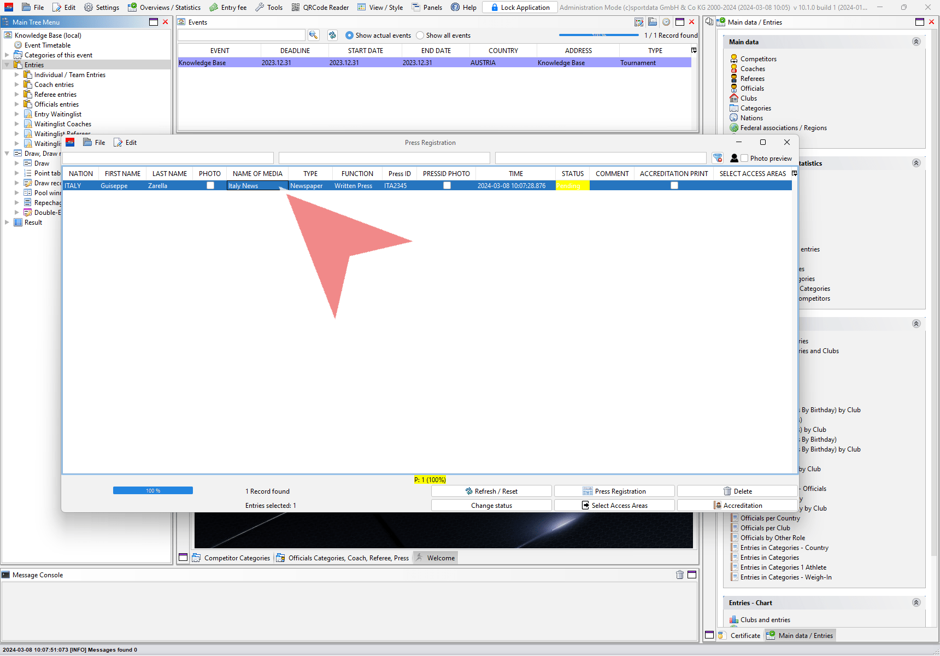This screenshot has width=940, height=656.
Task: Open Competitors from Main data list
Action: 758,59
